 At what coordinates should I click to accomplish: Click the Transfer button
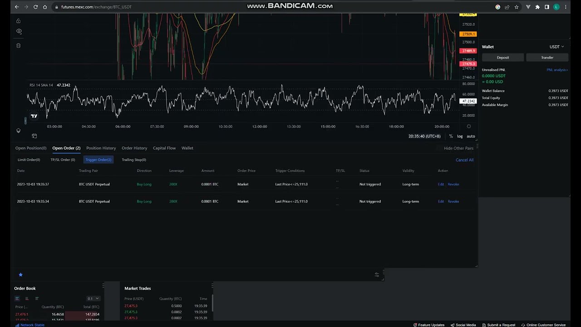pyautogui.click(x=547, y=58)
